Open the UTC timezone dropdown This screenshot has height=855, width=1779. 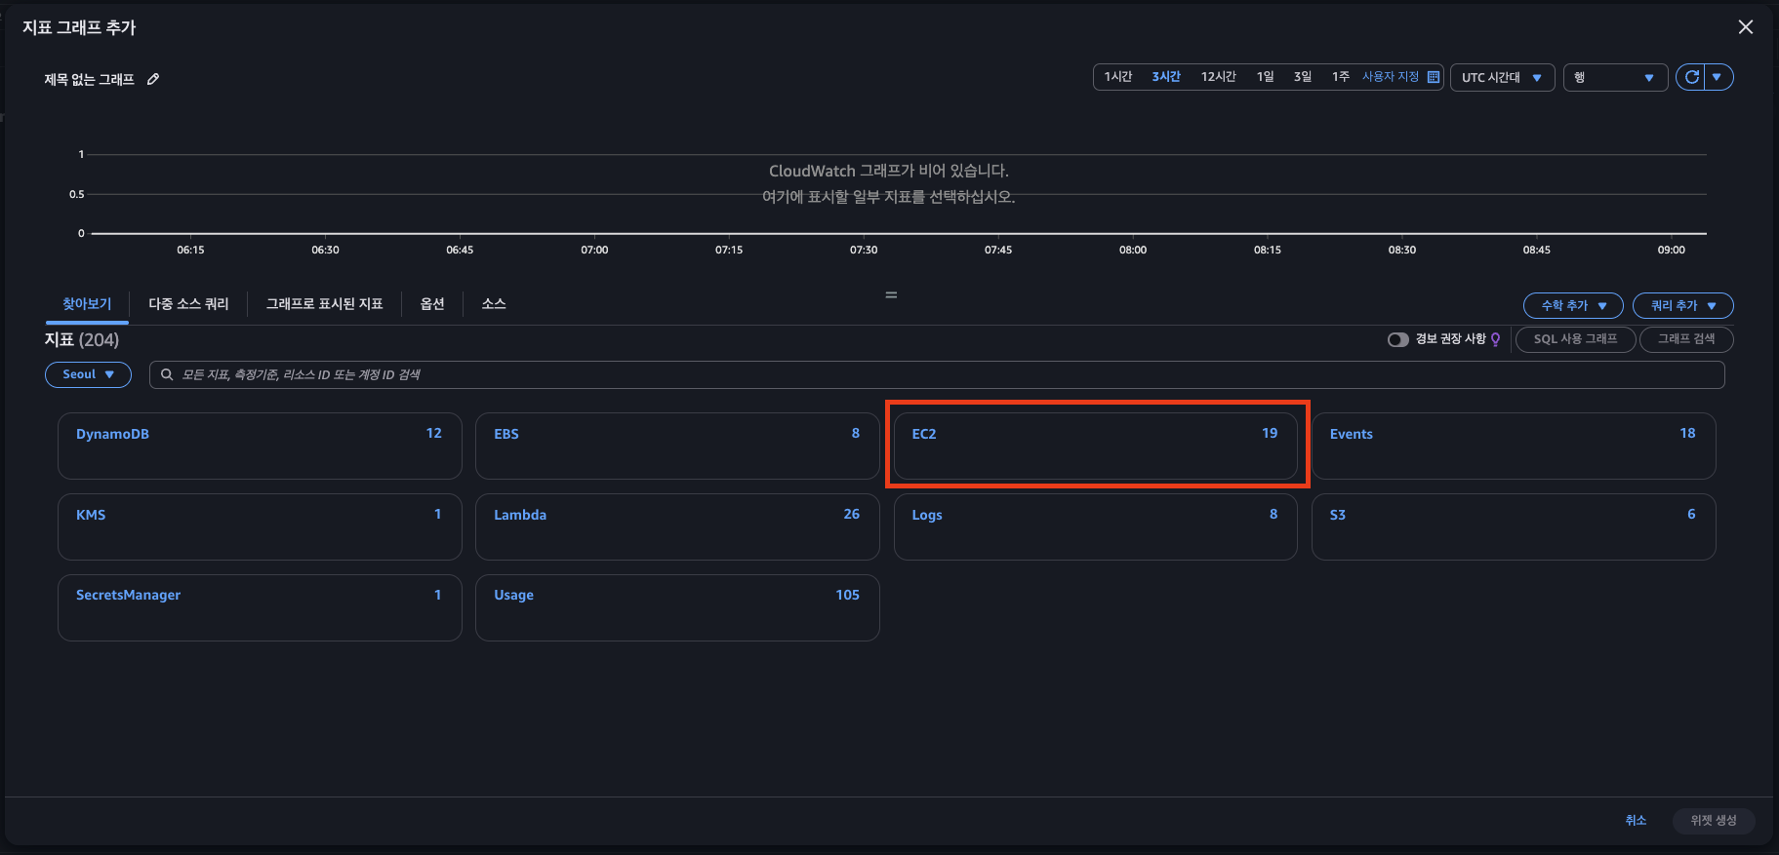(1502, 77)
